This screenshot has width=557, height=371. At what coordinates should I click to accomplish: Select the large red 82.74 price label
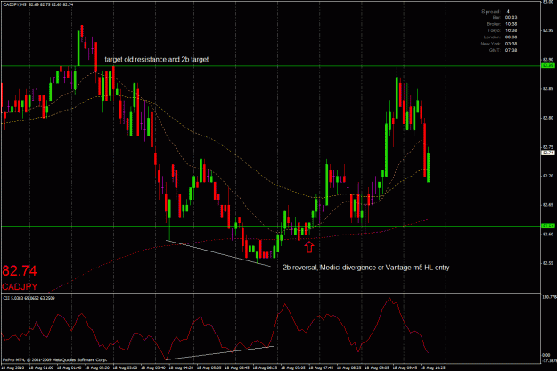coord(20,271)
